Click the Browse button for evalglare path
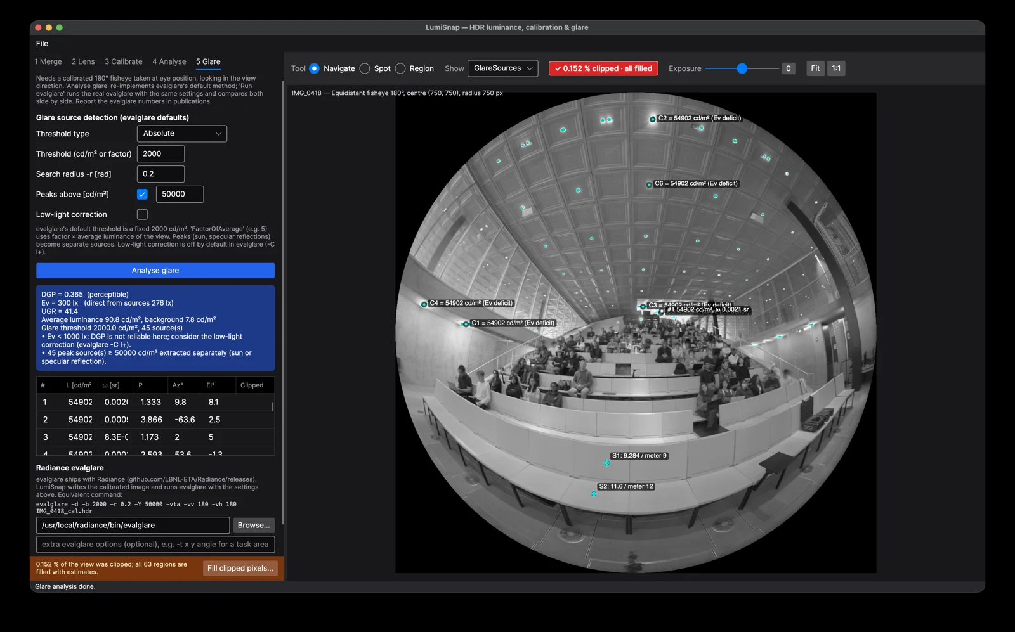The image size is (1015, 632). click(254, 526)
